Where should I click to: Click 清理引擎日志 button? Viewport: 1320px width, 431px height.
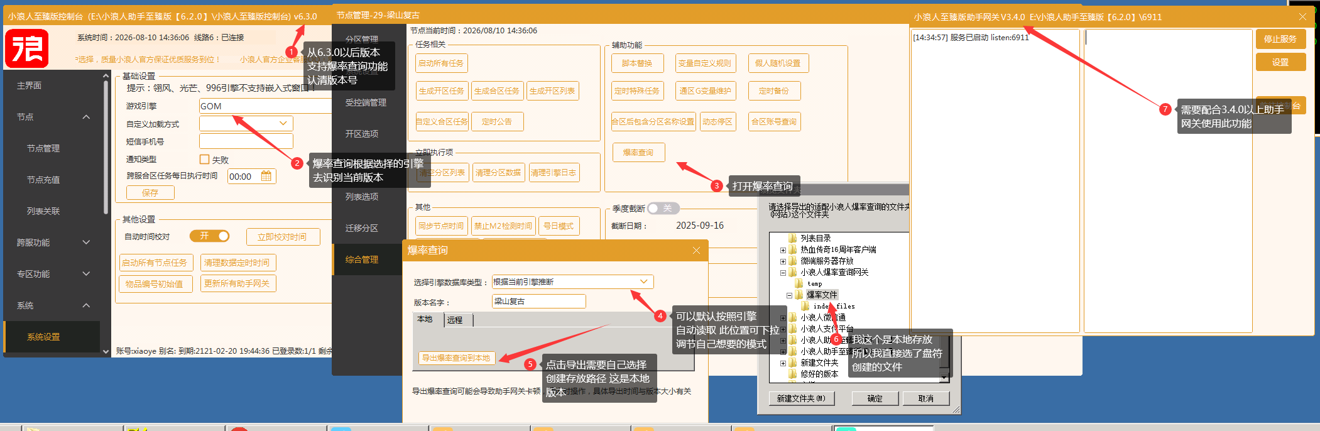click(x=554, y=173)
